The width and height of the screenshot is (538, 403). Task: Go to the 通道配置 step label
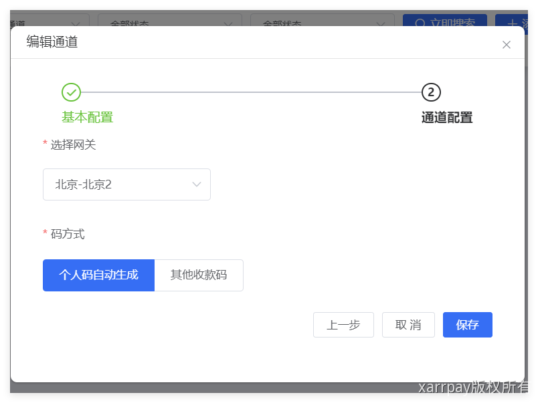click(x=447, y=118)
